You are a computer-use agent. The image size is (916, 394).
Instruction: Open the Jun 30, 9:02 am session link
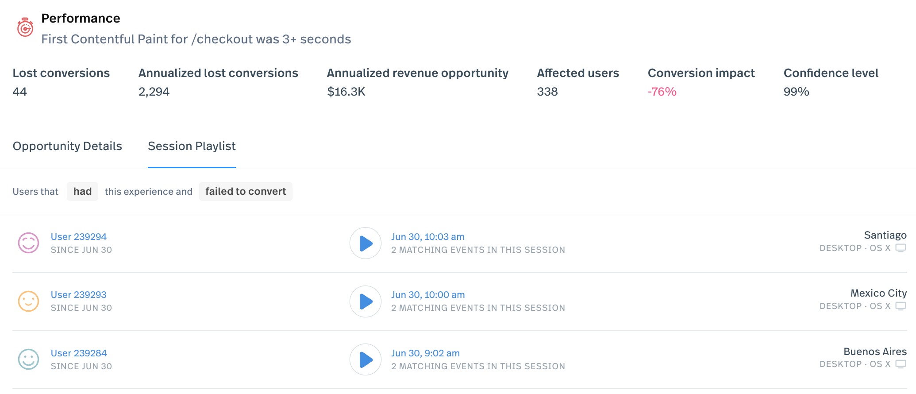coord(425,353)
